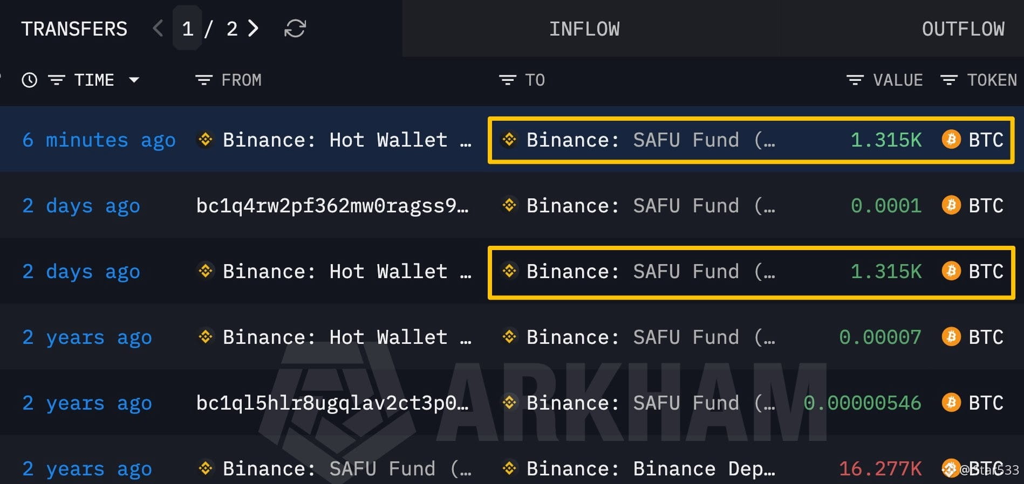Click the Bitcoin icon in the 0.00000546 row
This screenshot has height=484, width=1024.
[x=951, y=403]
